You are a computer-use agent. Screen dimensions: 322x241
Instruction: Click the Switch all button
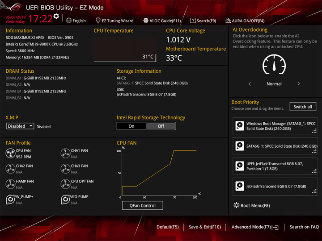[x=303, y=107]
